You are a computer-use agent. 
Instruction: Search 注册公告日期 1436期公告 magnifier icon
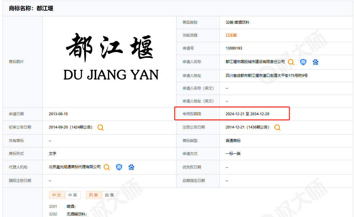tap(277, 128)
